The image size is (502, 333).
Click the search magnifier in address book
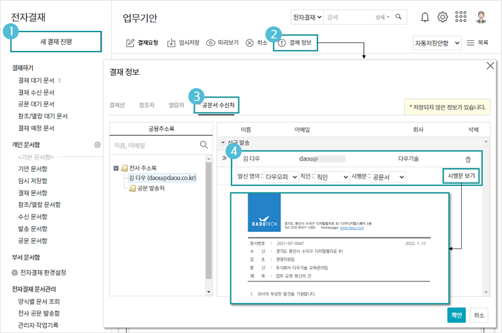pyautogui.click(x=203, y=144)
